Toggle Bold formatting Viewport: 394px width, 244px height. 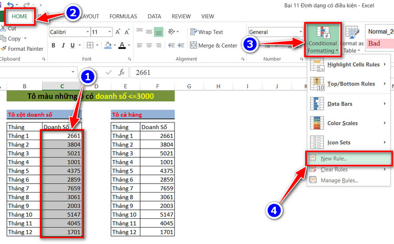pos(54,46)
